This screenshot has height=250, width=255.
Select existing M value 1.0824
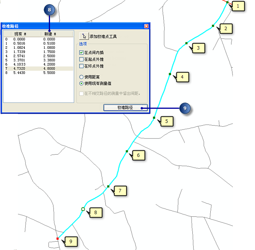coord(19,48)
